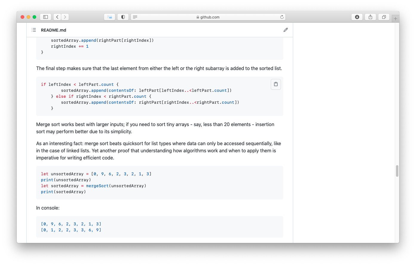416x265 pixels.
Task: Copy the leftIndex code block
Action: click(x=276, y=84)
